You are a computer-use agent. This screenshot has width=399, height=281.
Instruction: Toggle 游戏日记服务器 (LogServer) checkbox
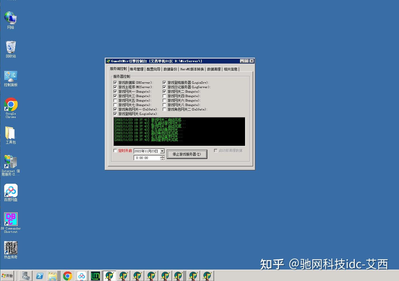click(164, 87)
